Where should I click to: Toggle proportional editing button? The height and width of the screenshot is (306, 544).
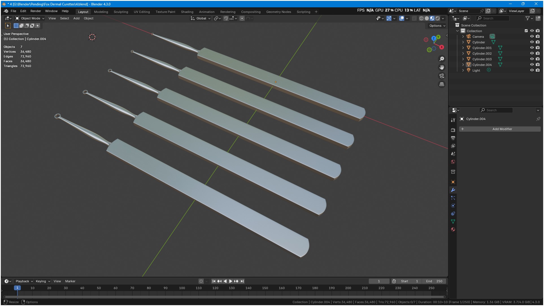[x=242, y=18]
